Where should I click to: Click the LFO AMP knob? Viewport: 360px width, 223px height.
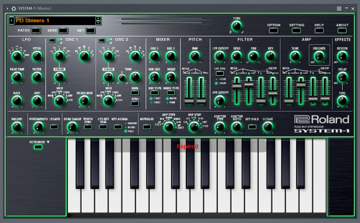pos(37,101)
